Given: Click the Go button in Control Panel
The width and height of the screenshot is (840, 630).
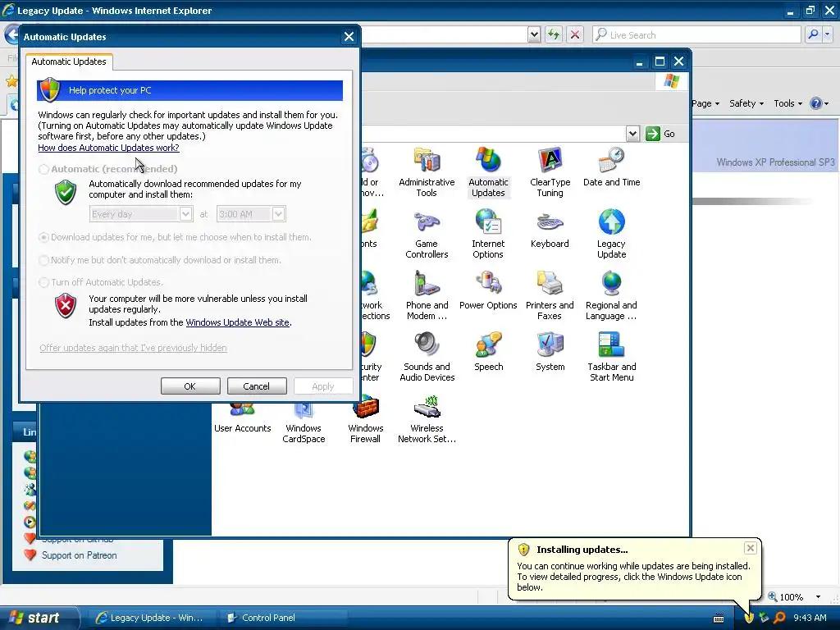Looking at the screenshot, I should click(x=660, y=134).
